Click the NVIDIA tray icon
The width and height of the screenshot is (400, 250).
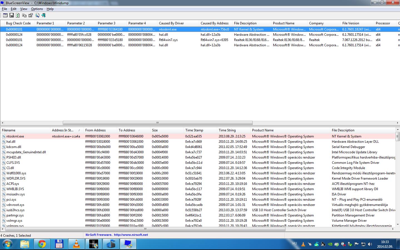point(330,244)
